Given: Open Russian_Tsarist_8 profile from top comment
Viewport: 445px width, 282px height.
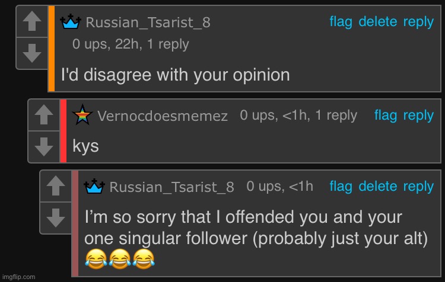Looking at the screenshot, I should pos(148,23).
